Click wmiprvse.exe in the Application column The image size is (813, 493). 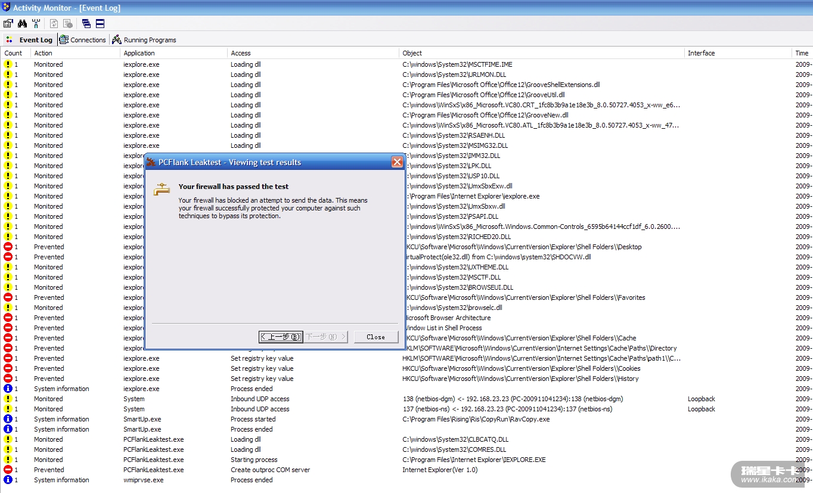(143, 480)
